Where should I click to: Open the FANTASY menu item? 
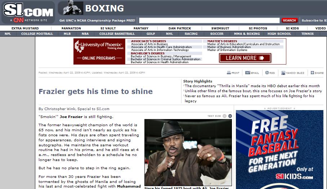(x=141, y=28)
